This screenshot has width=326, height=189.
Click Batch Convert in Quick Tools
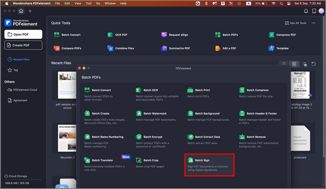pyautogui.click(x=67, y=35)
